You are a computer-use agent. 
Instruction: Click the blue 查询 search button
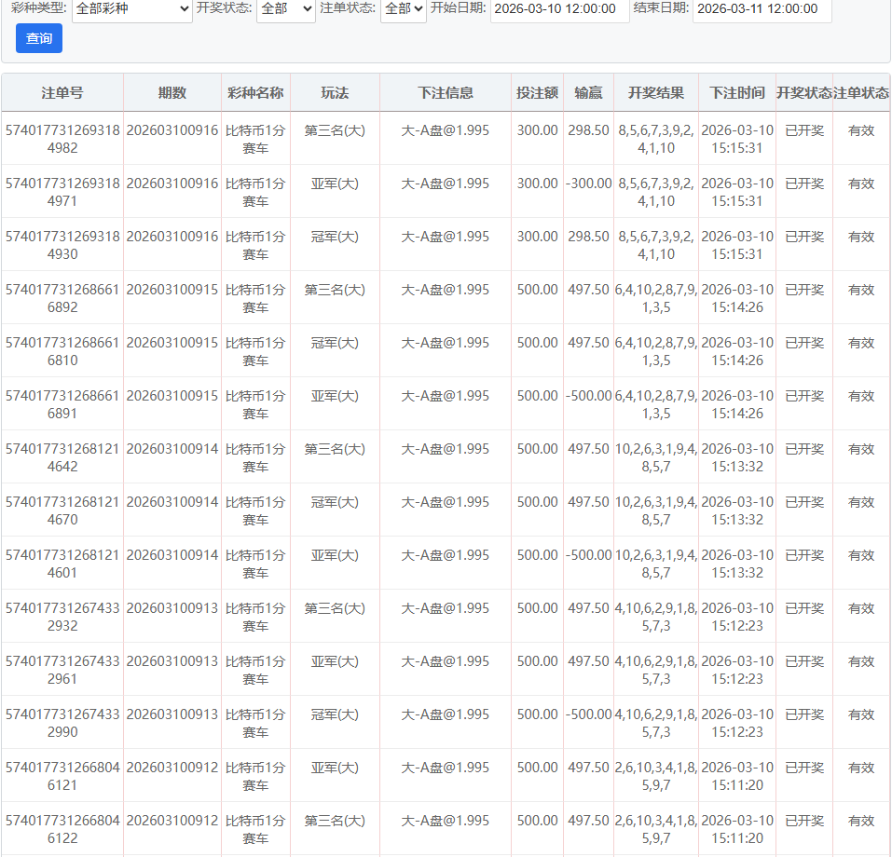[x=39, y=38]
